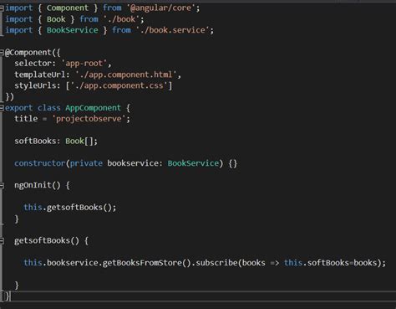Collapse the @Component decorator block
This screenshot has height=309, width=396.
[2, 53]
